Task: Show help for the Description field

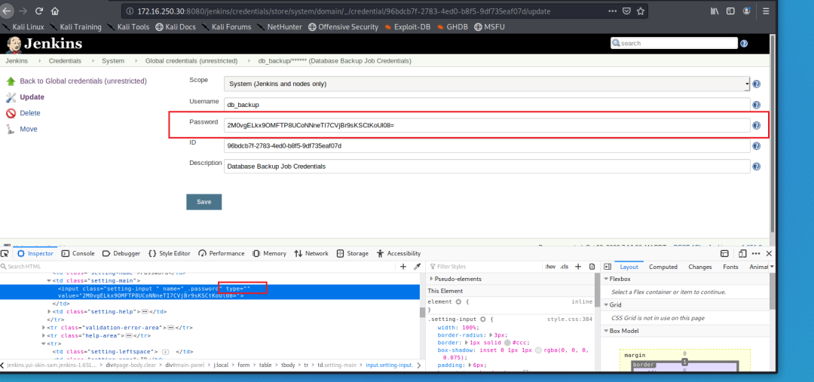Action: (x=757, y=167)
